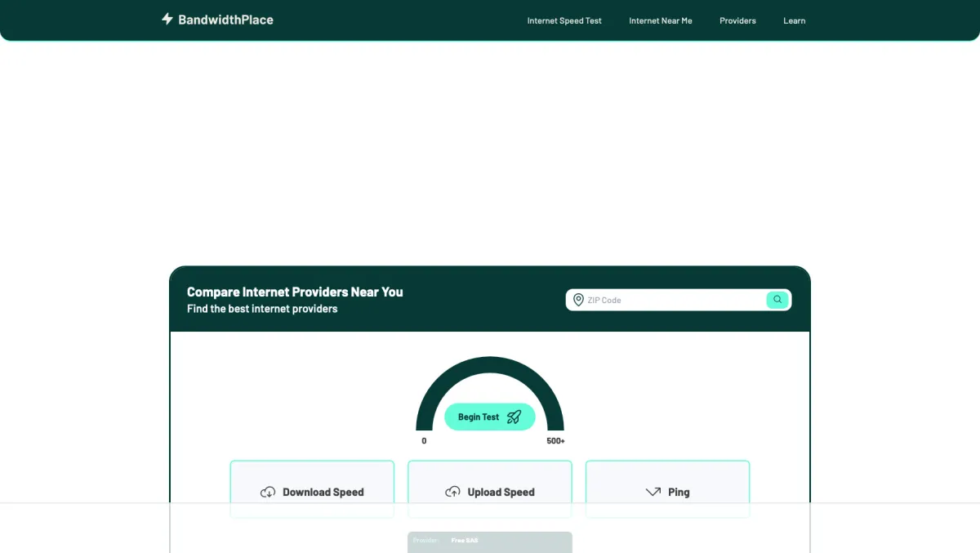This screenshot has height=553, width=980.
Task: Click the magnifier search button for ZIP
Action: pos(777,300)
